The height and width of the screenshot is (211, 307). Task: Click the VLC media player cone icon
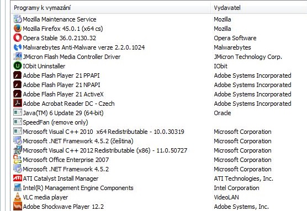(x=18, y=197)
